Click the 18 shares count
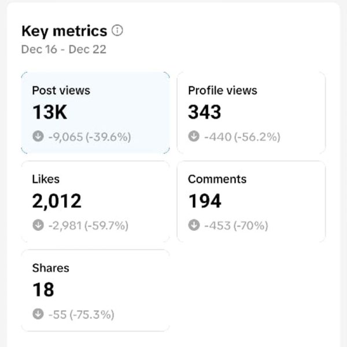Image resolution: width=347 pixels, height=347 pixels. [43, 290]
